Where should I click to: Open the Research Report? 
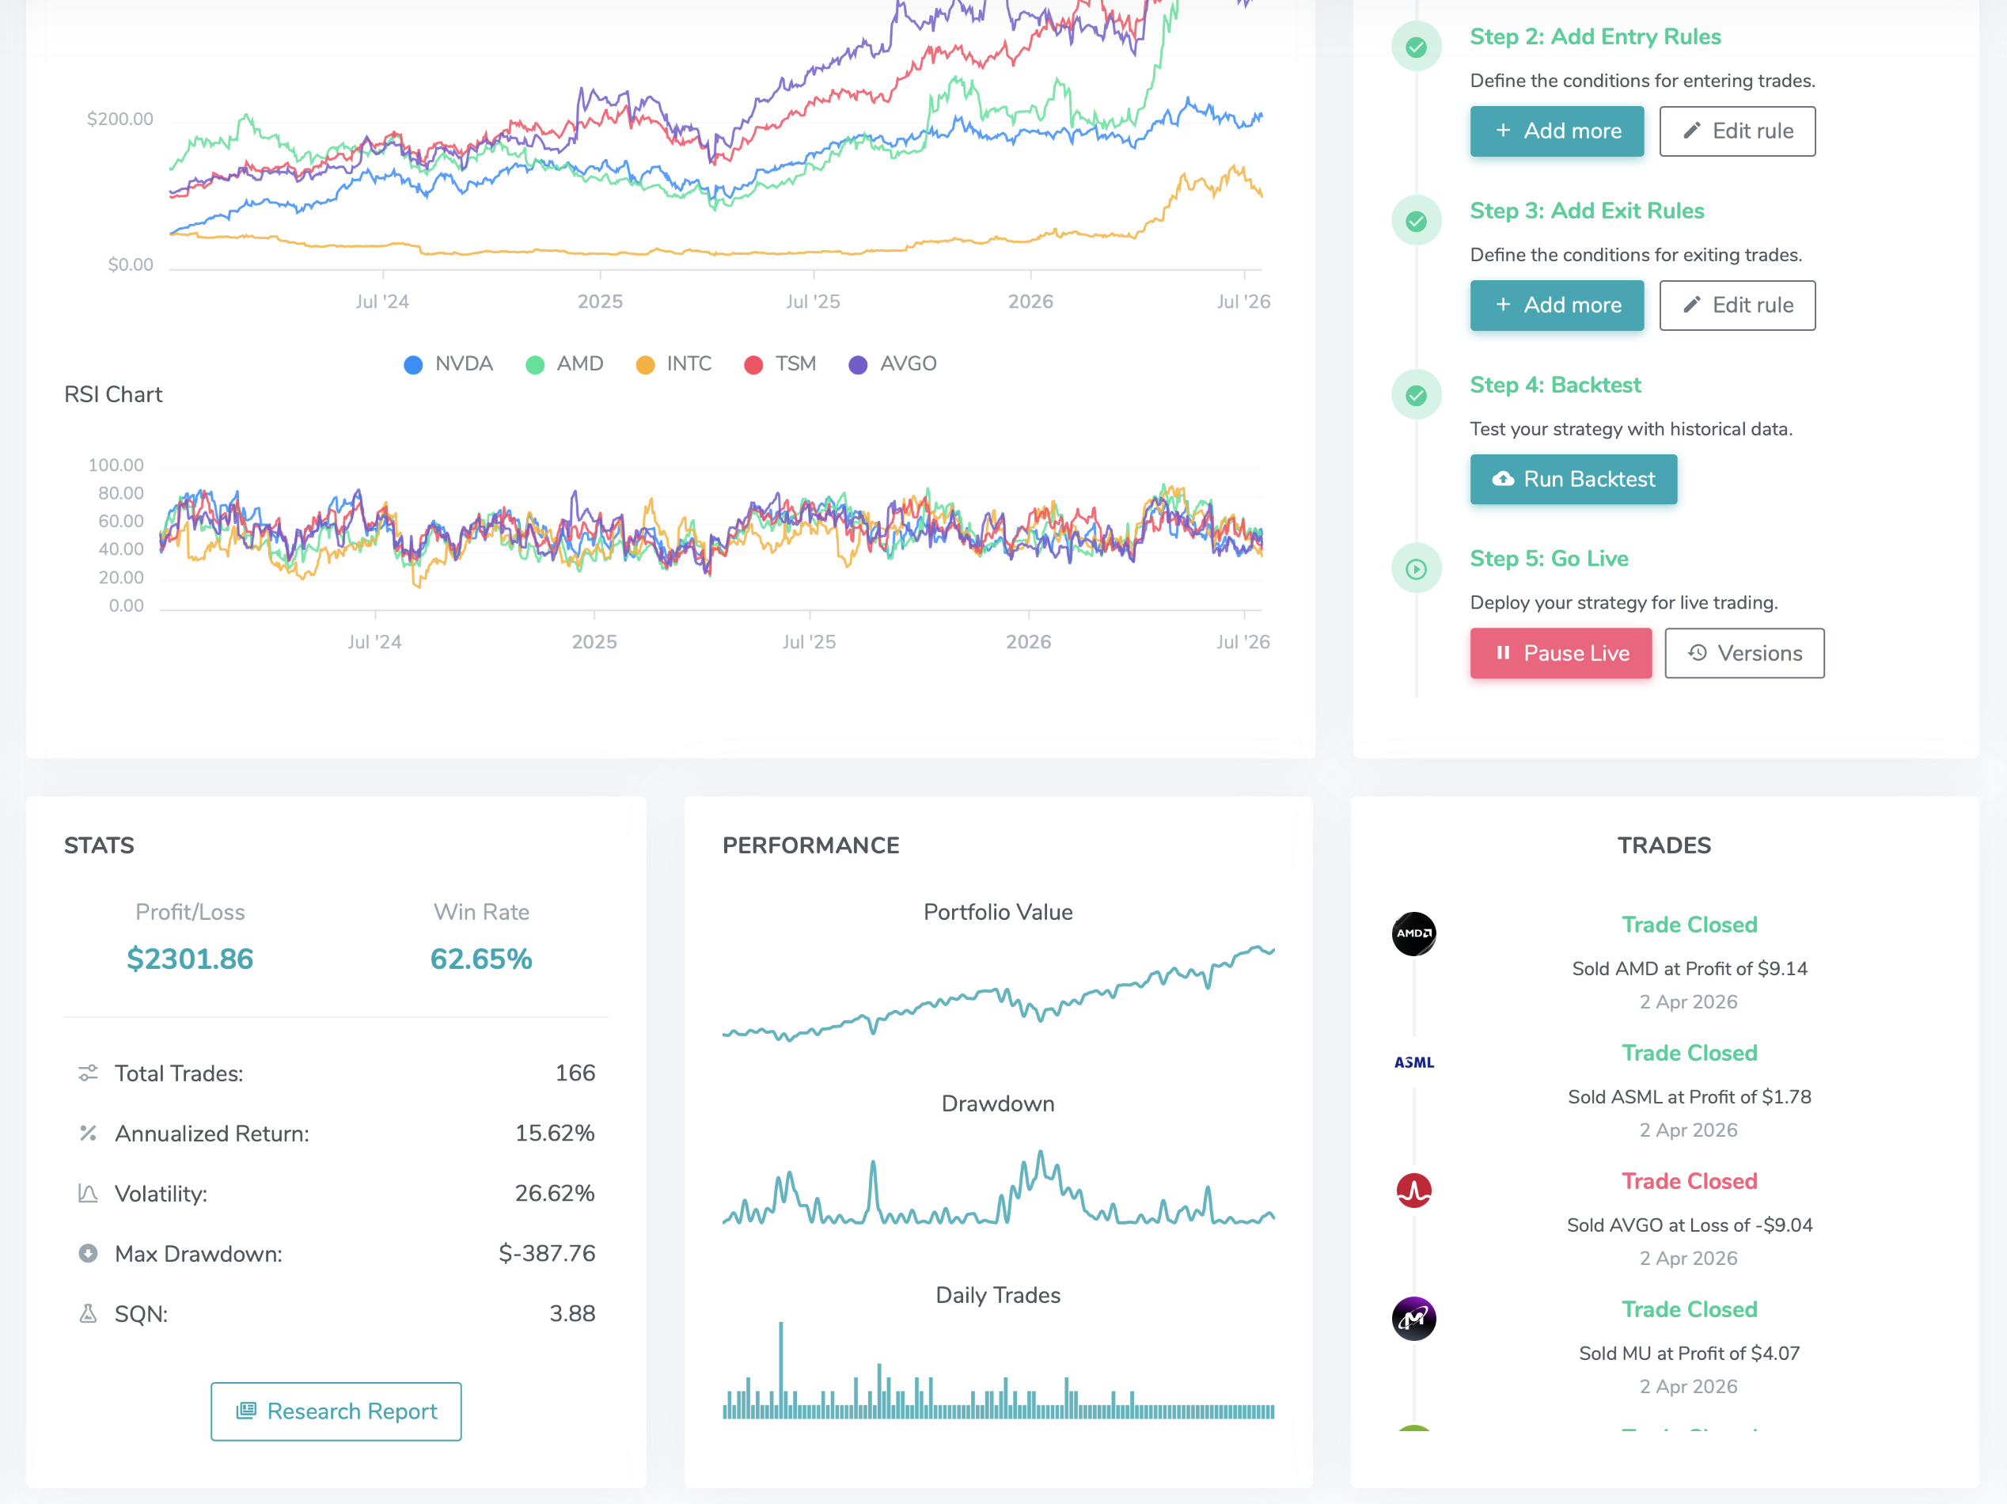[x=336, y=1411]
